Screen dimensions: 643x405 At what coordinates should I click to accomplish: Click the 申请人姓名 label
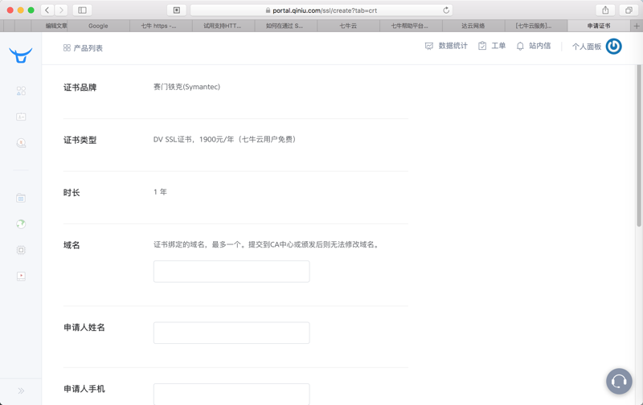(84, 328)
